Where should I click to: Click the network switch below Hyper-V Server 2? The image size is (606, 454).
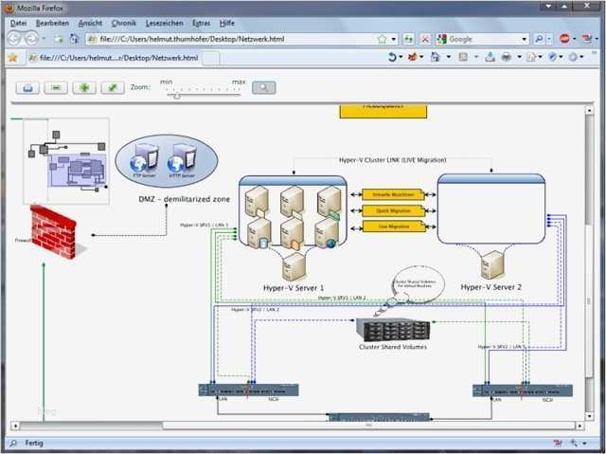click(x=523, y=390)
